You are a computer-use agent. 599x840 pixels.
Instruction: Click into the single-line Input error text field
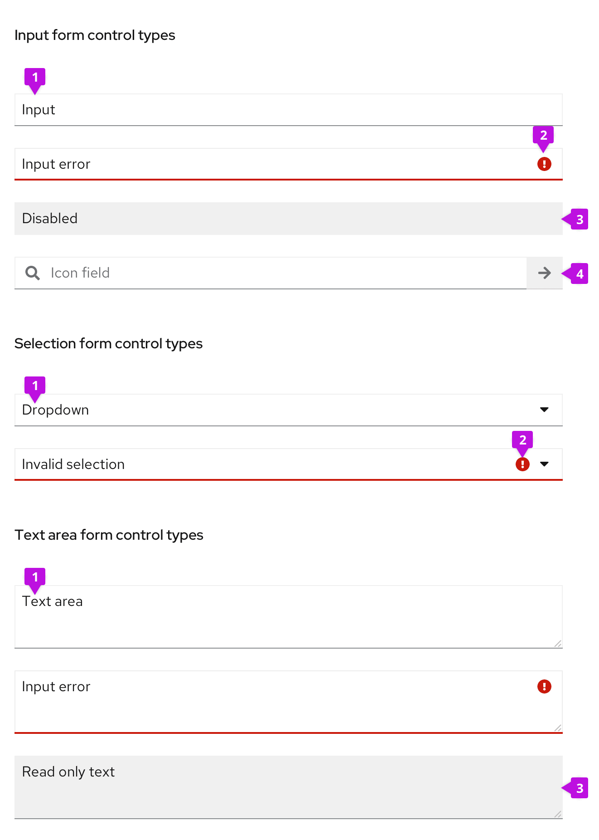coord(272,164)
